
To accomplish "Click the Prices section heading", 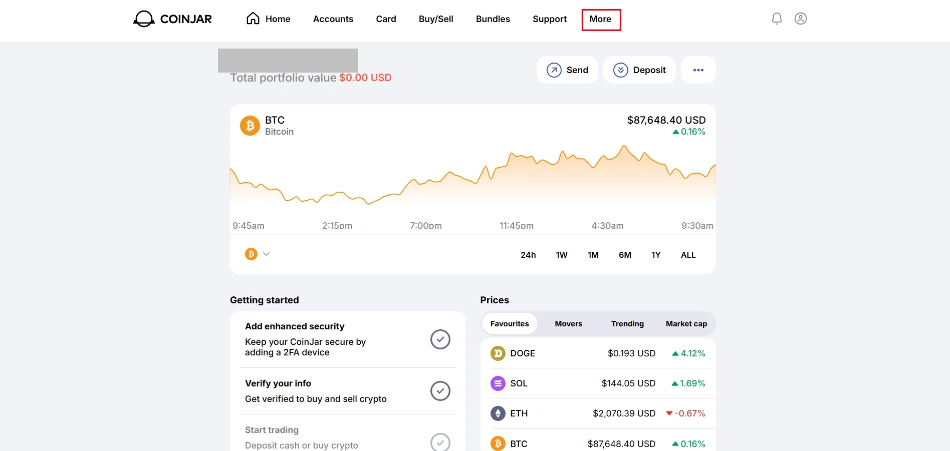I will (495, 300).
